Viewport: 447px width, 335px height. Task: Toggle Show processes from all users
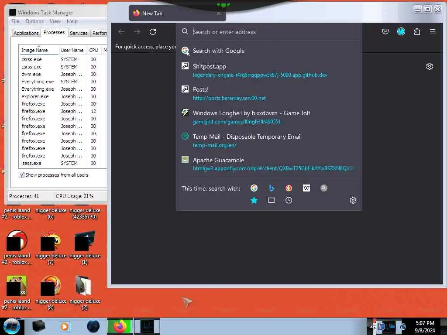coord(21,174)
